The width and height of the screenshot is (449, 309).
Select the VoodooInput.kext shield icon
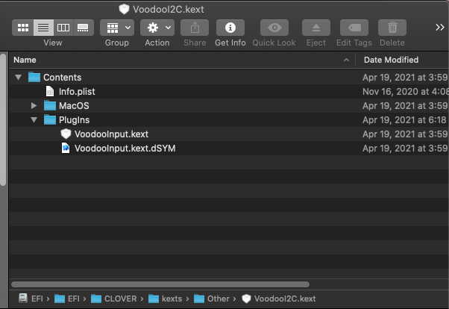pyautogui.click(x=66, y=134)
